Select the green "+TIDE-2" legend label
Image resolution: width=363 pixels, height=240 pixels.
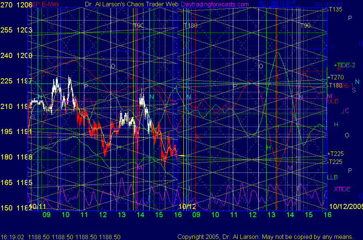pos(345,65)
